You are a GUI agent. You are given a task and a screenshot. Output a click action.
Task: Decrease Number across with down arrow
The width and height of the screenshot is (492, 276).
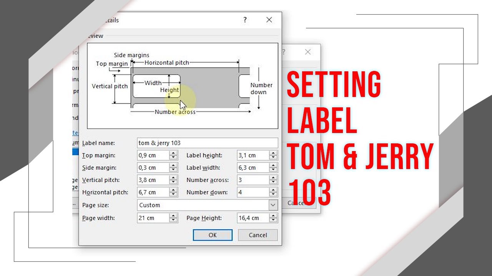273,182
